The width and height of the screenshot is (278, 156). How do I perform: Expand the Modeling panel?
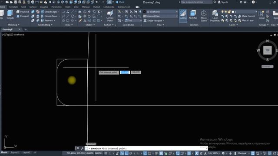pos(13,25)
